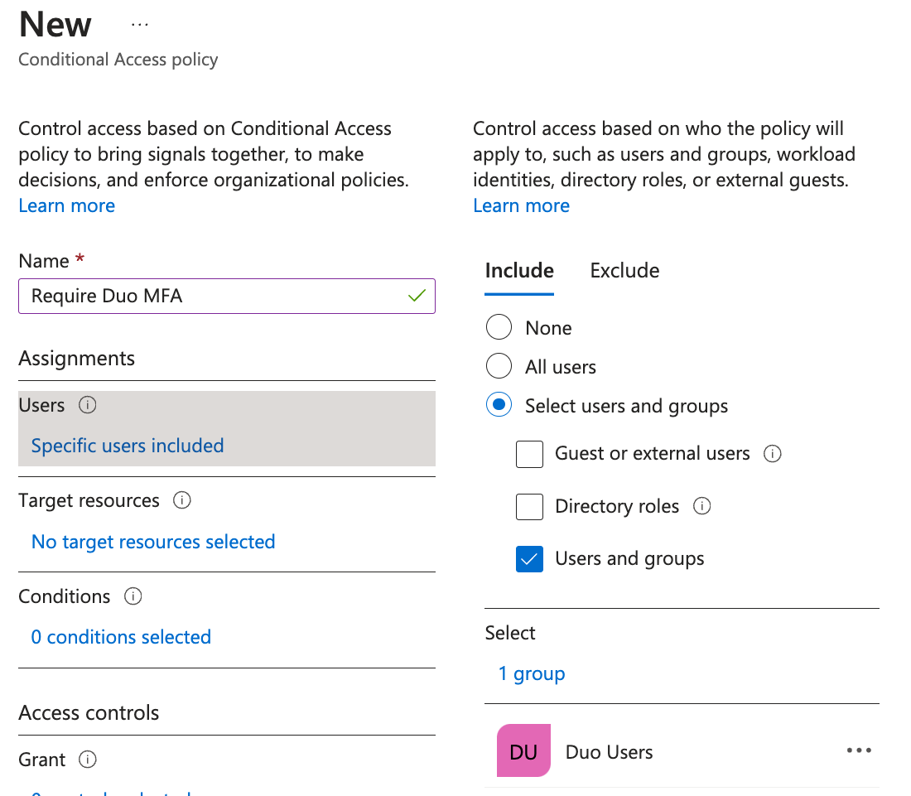Click the policy Name input field
Image resolution: width=911 pixels, height=796 pixels.
coord(215,296)
